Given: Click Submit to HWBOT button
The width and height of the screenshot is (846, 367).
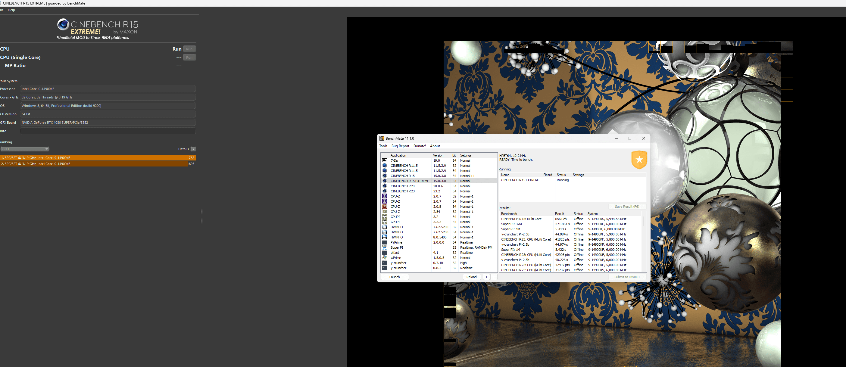Looking at the screenshot, I should 627,277.
